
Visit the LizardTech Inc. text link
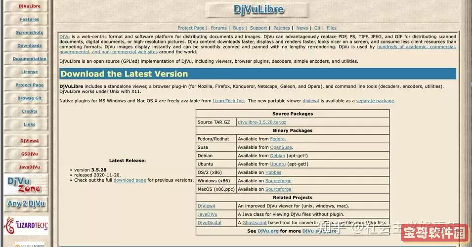pos(229,101)
